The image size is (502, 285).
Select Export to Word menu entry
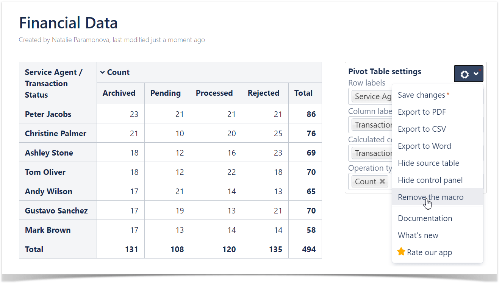[x=424, y=146]
